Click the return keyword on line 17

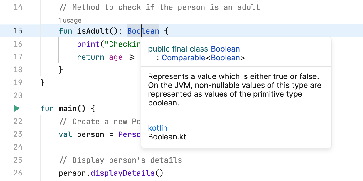point(90,57)
